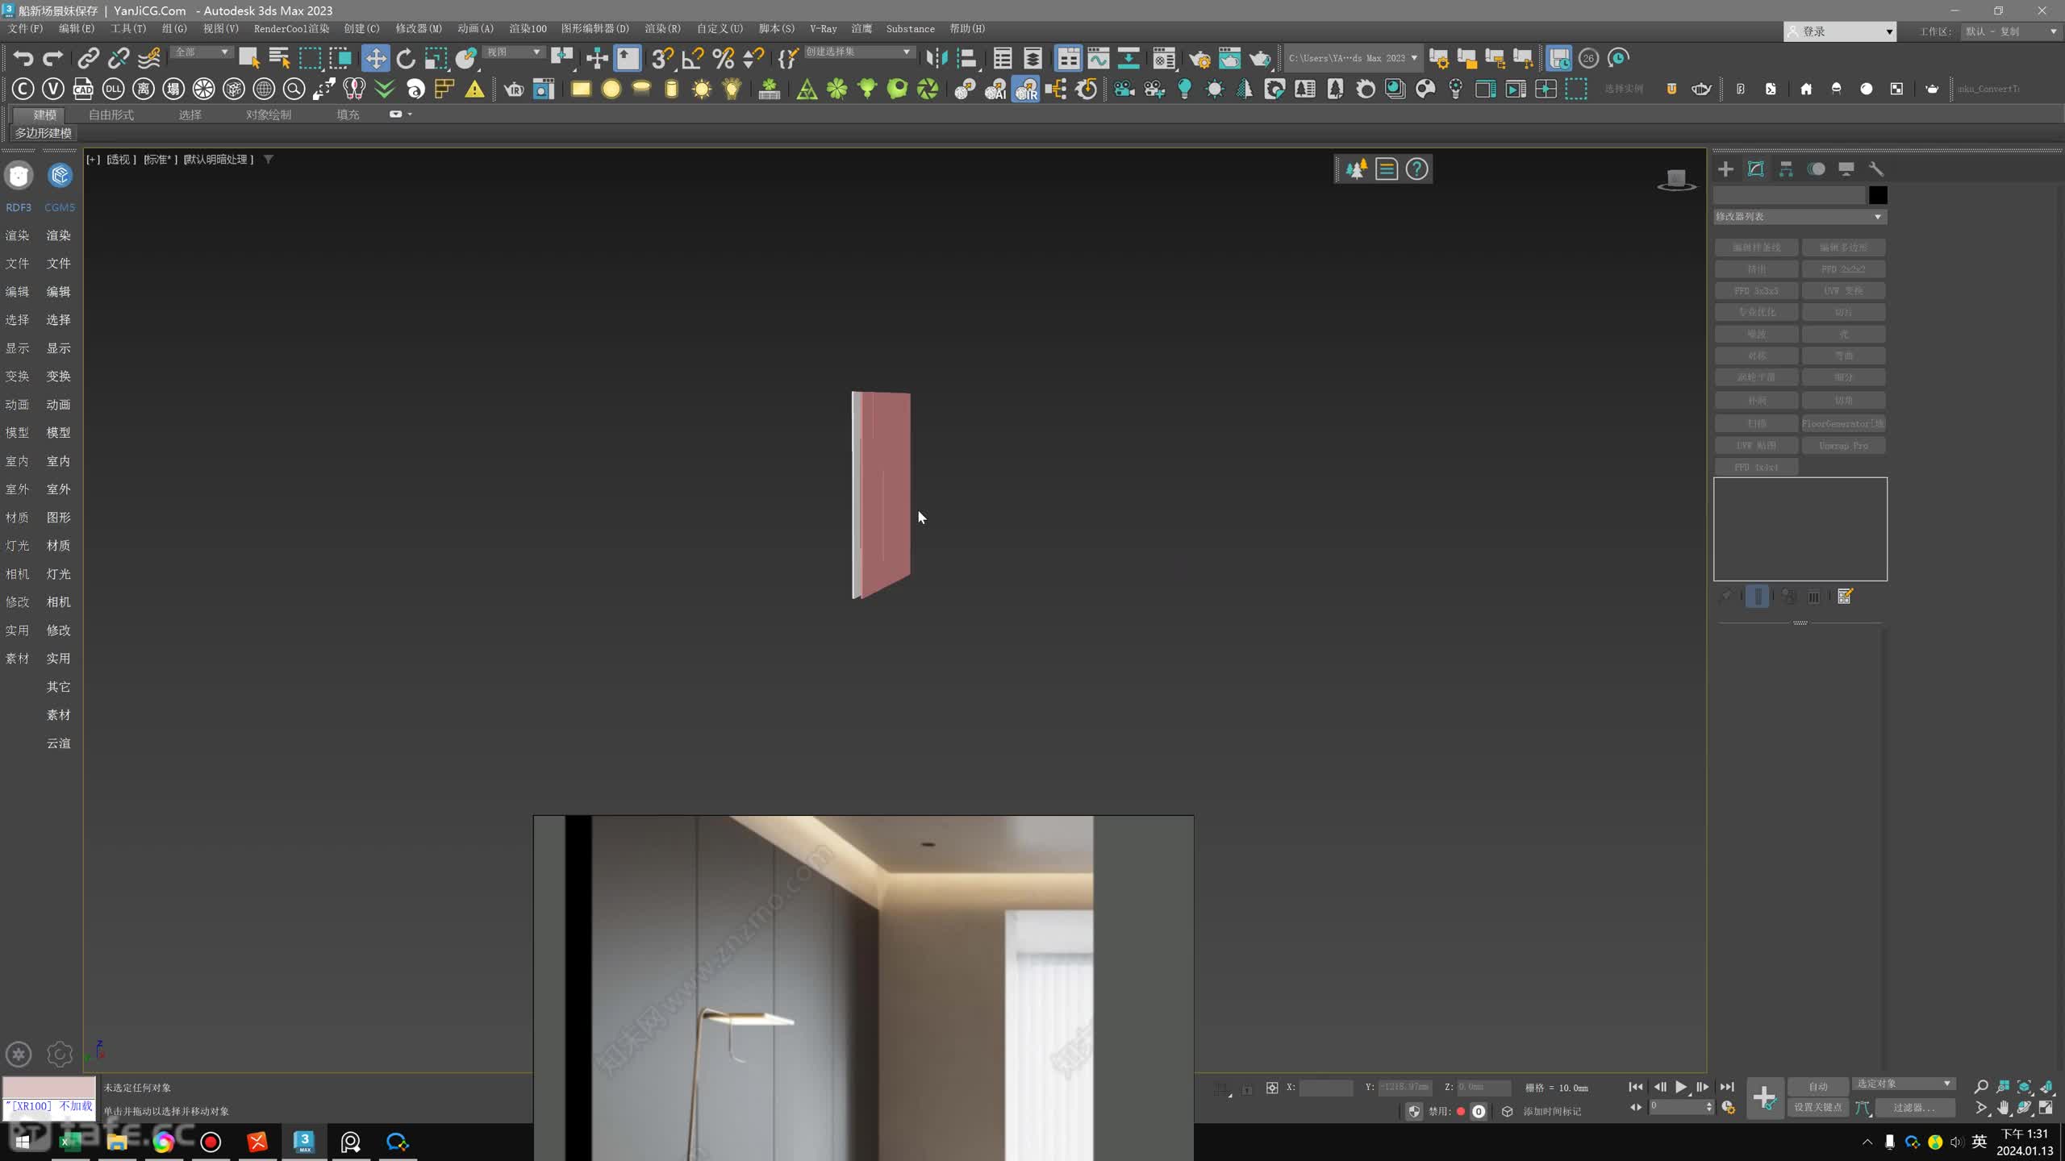
Task: Open the Rendered Frame Window icon
Action: click(x=1229, y=58)
